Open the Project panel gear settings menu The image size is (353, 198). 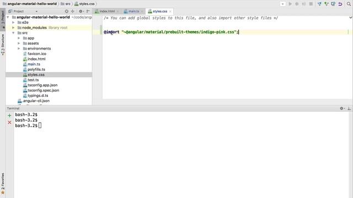point(81,11)
